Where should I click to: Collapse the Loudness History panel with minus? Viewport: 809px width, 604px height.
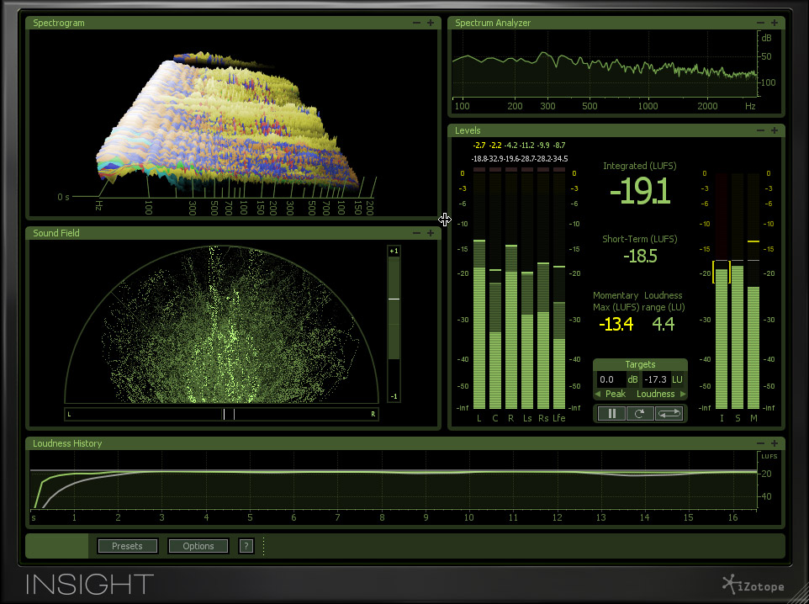[761, 443]
